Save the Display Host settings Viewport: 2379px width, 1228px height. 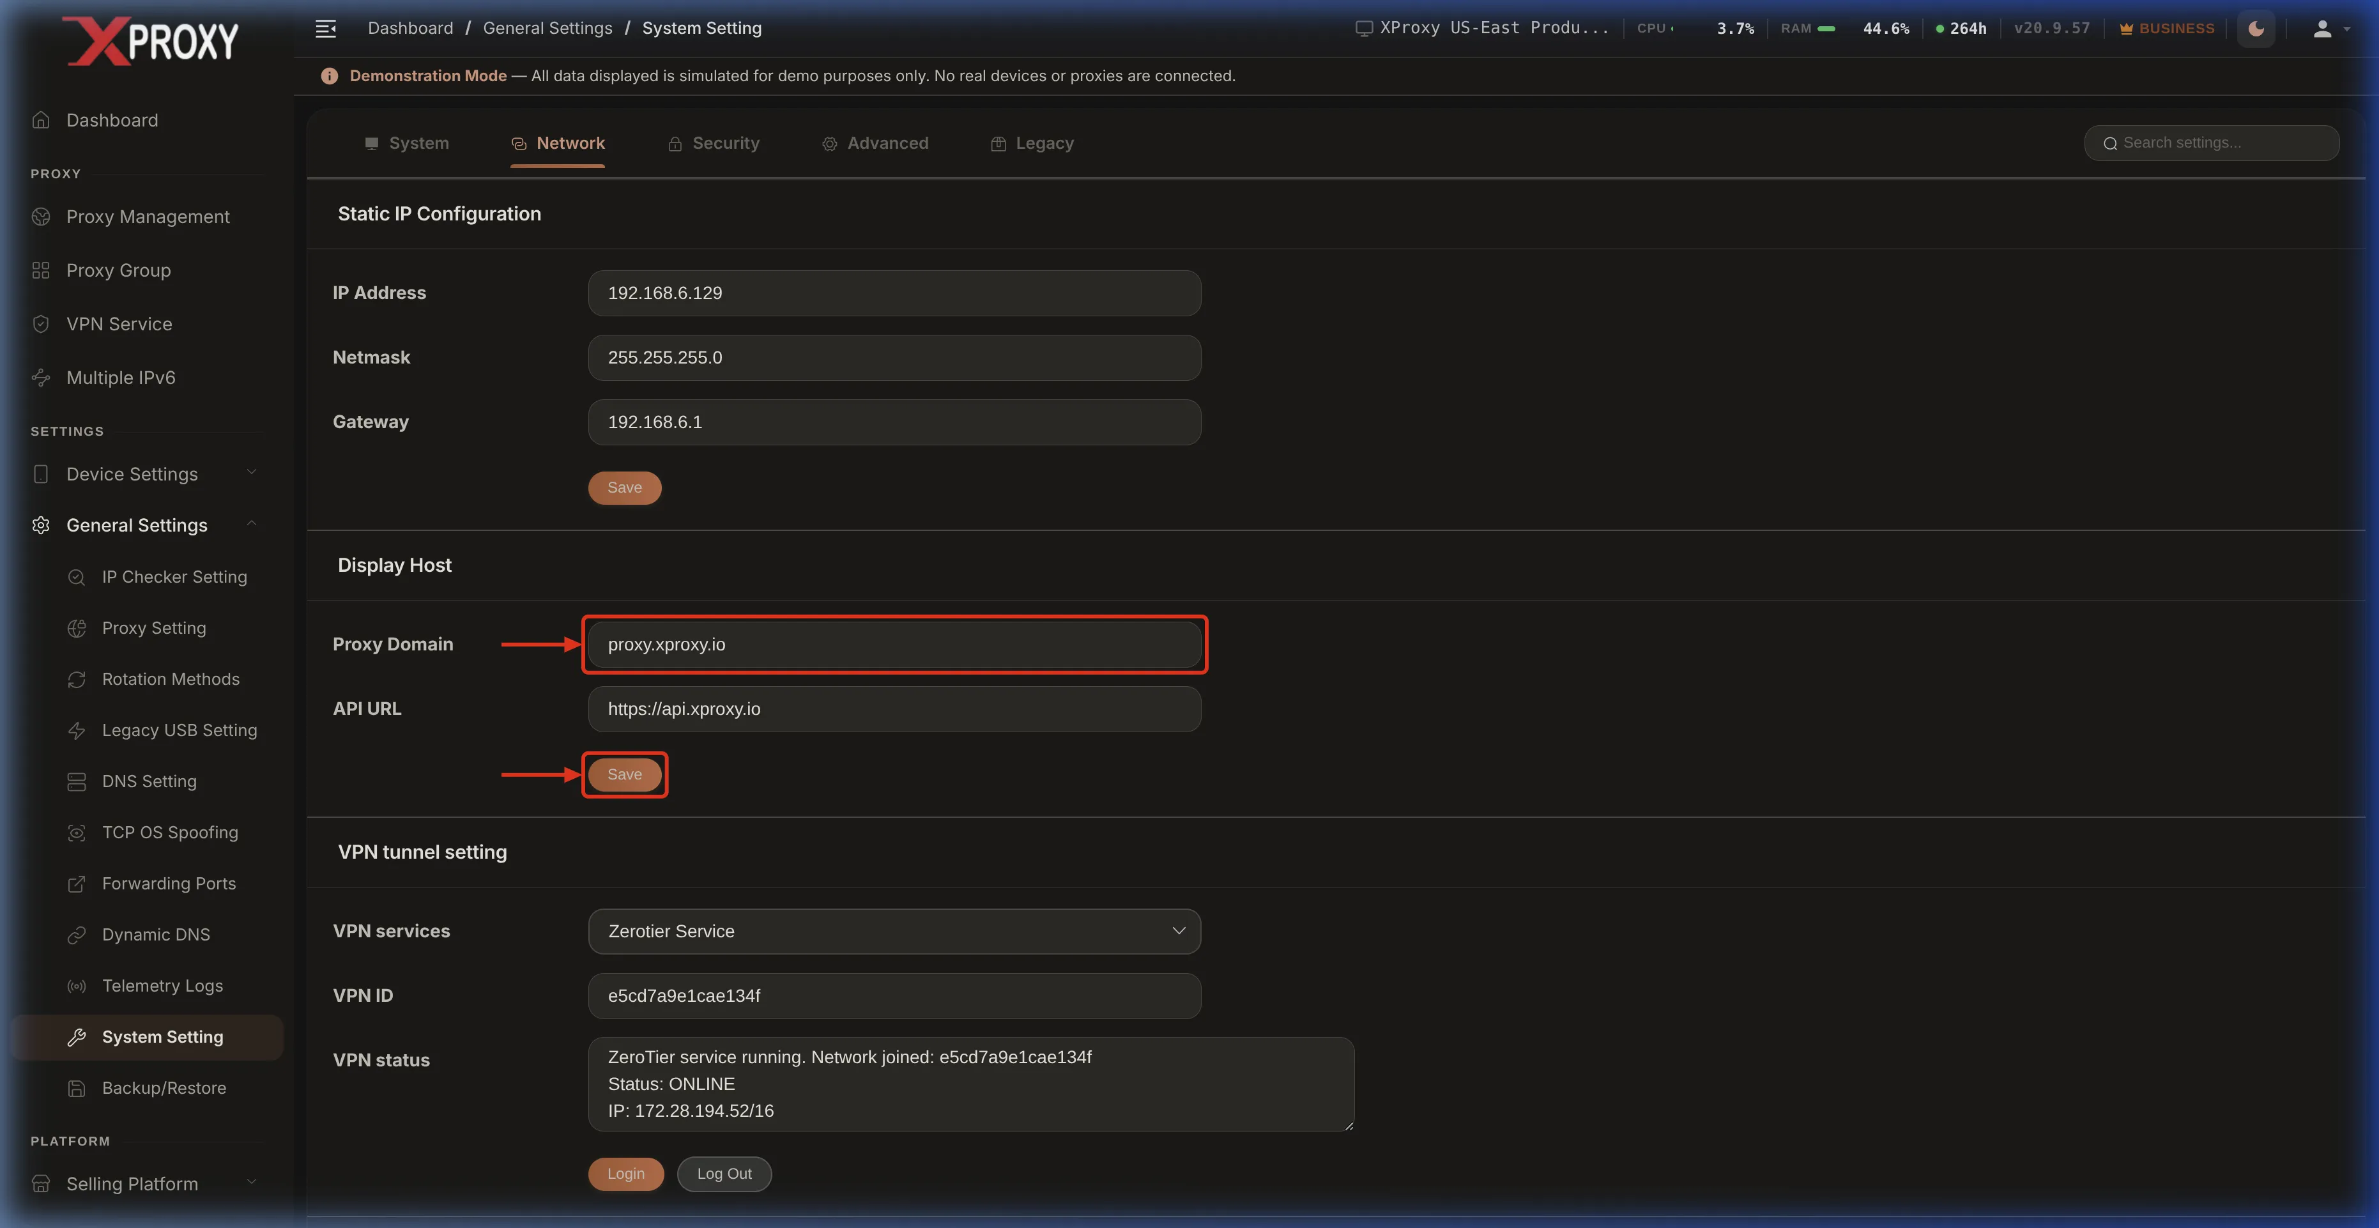point(624,774)
